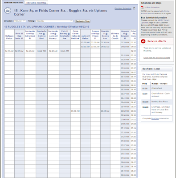Open the Print this Schedule link
Viewport: 176px width, 178px height.
123,8
